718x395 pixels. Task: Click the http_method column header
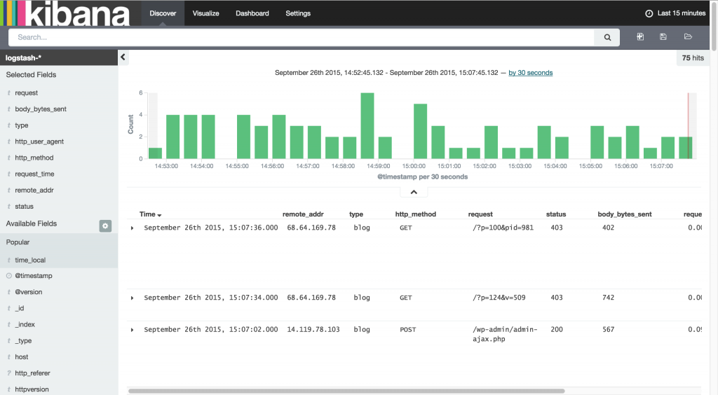click(415, 214)
